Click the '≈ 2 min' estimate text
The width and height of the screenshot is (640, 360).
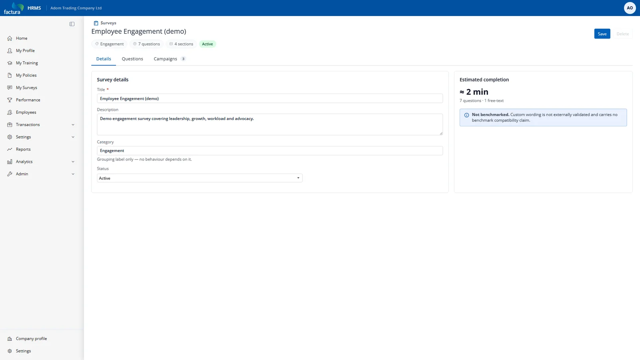(474, 92)
